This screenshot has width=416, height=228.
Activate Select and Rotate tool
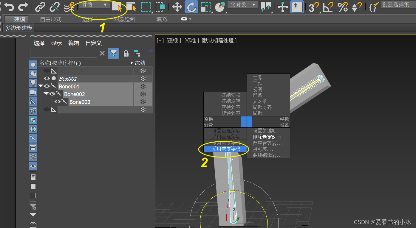[191, 7]
